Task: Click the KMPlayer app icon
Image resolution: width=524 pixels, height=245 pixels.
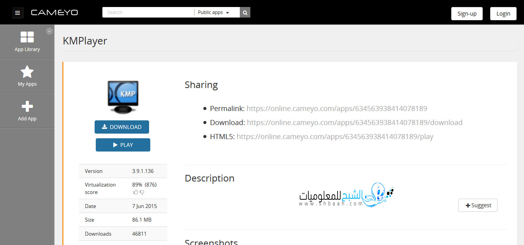Action: coord(123,97)
